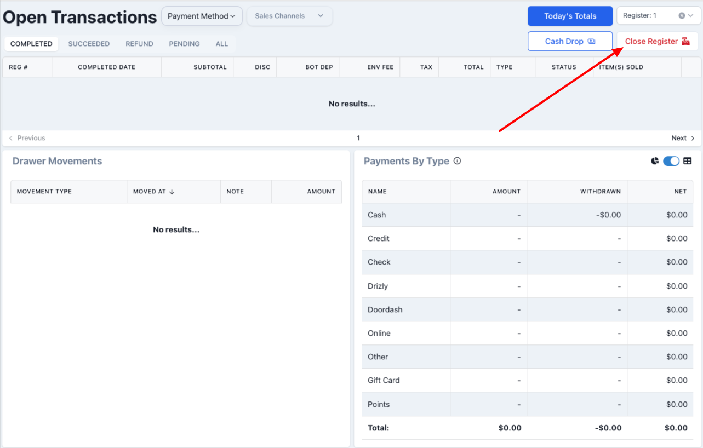Show the Succeeded transactions tab
Viewport: 703px width, 448px height.
[89, 44]
